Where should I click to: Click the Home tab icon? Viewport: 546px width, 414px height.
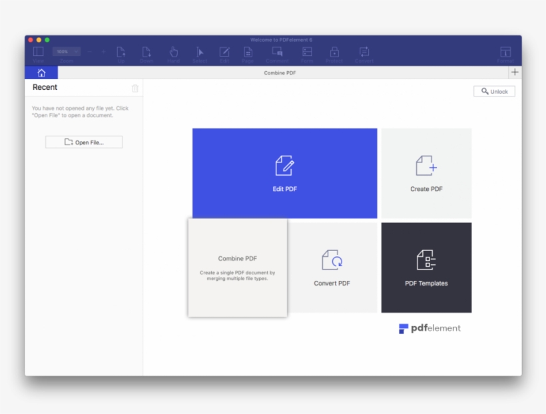point(41,73)
